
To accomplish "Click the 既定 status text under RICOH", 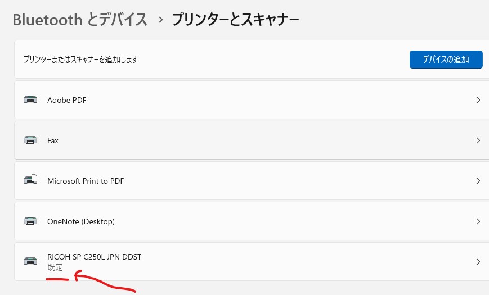I will pyautogui.click(x=55, y=267).
